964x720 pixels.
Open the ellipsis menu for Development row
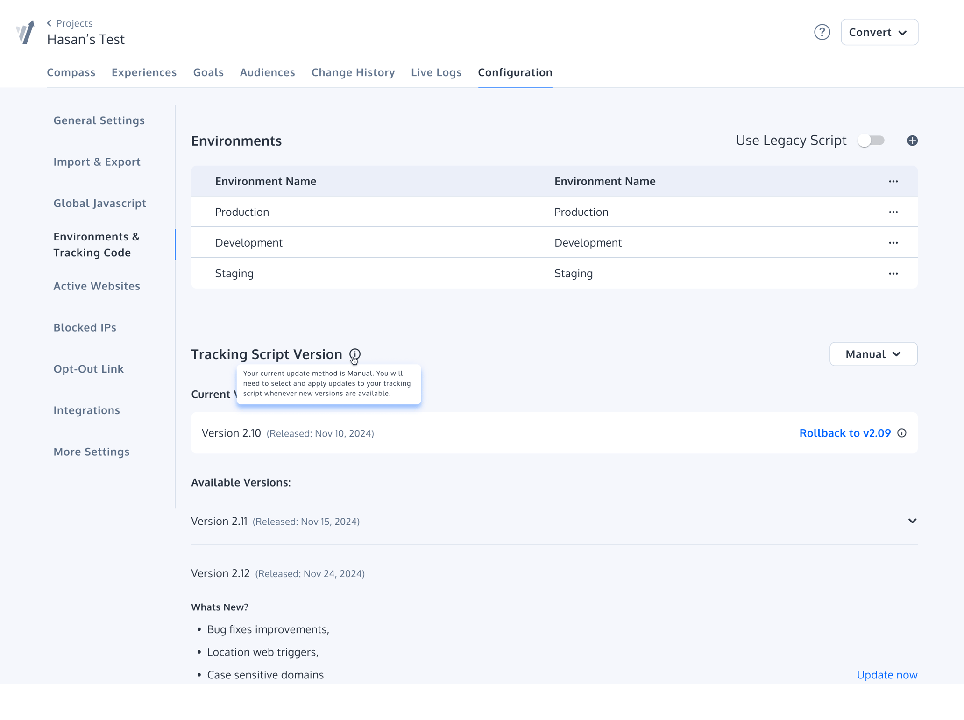[893, 242]
